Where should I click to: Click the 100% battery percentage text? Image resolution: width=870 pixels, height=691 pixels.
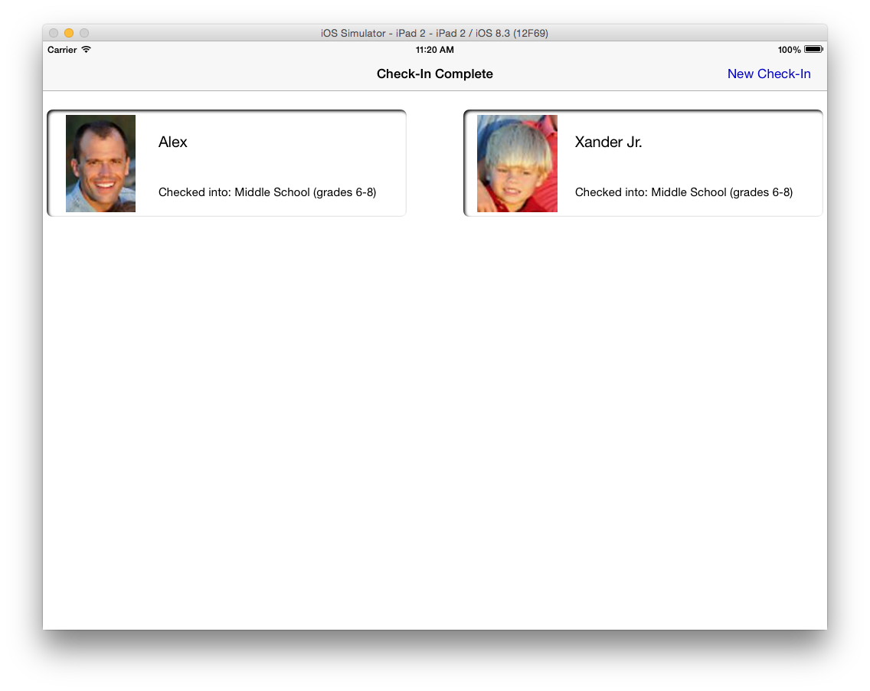[x=789, y=50]
